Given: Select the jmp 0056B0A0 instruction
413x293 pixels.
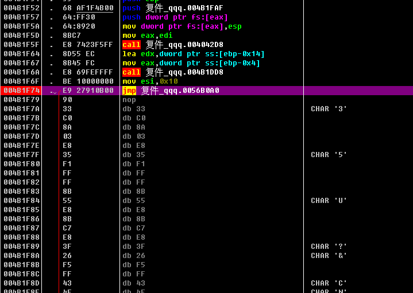Looking at the screenshot, I should (x=171, y=91).
